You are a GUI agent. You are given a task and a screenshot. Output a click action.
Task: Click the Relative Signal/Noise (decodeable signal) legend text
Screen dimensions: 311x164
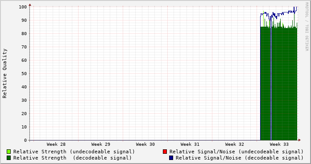click(x=240, y=158)
